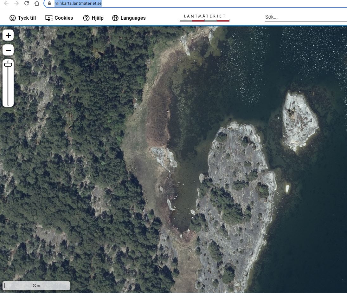Viewport: 347px width, 293px height.
Task: Focus the Sök search field
Action: (304, 17)
